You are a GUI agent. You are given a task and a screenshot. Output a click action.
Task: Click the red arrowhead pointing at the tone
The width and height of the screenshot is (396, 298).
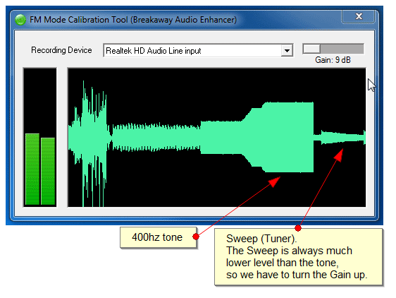pyautogui.click(x=274, y=181)
